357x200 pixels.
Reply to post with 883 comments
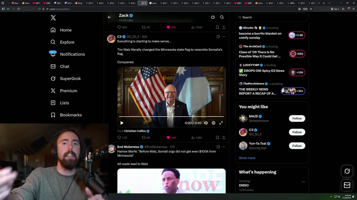tap(122, 27)
